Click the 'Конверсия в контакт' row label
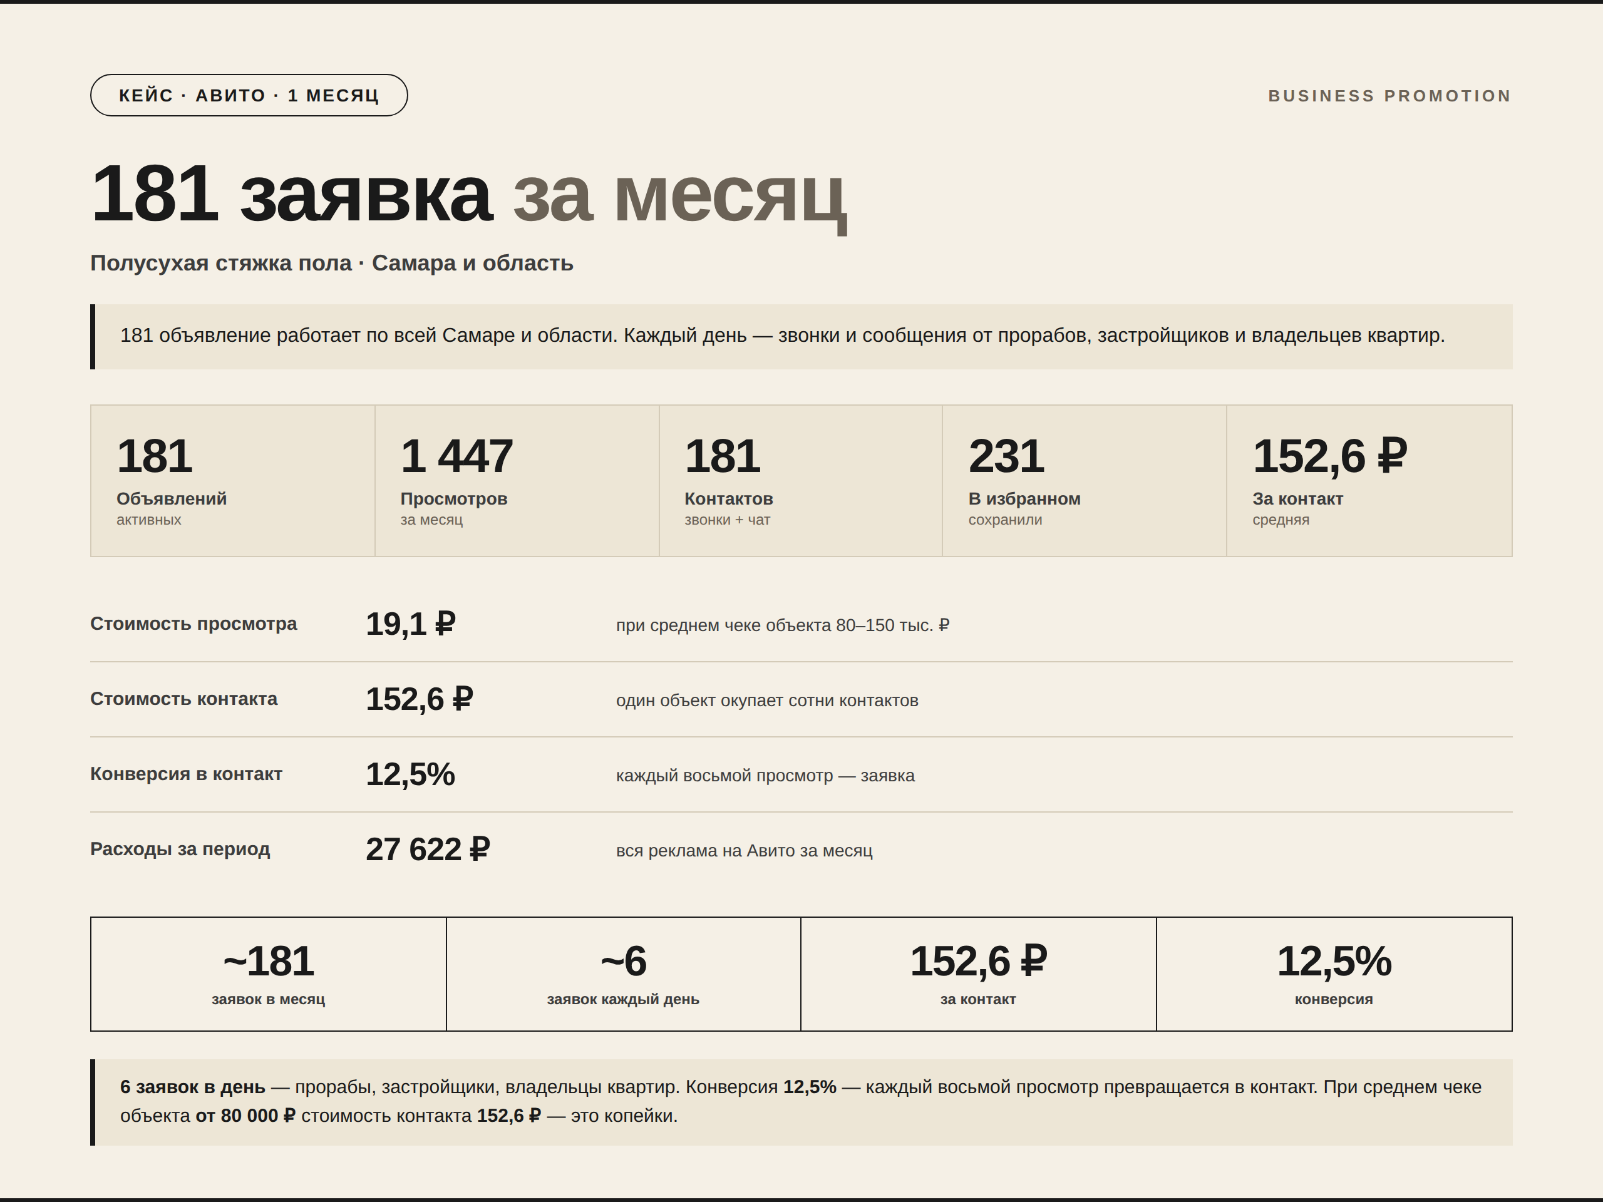The image size is (1603, 1202). 186,774
